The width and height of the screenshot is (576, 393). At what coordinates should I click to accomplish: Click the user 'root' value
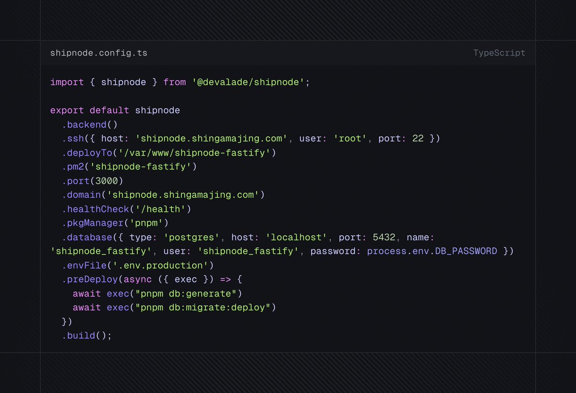[350, 139]
